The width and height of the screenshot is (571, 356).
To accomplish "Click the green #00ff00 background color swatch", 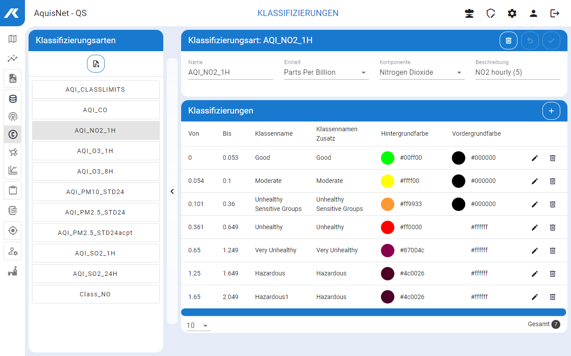I will tap(387, 158).
